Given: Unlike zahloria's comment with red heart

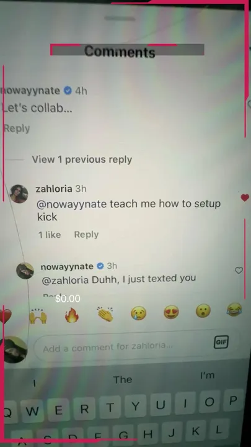Looking at the screenshot, I should pos(245,197).
